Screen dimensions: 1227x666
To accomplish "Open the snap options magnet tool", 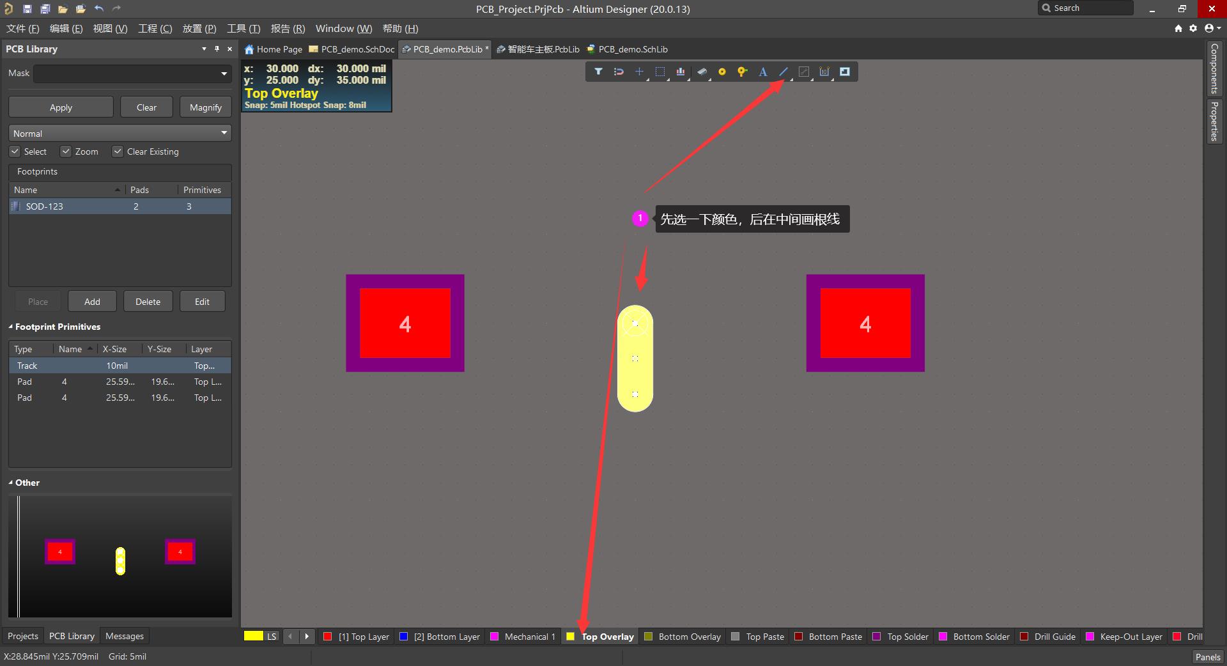I will (619, 72).
